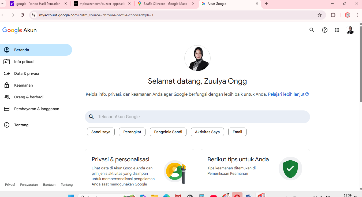This screenshot has height=197, width=362.
Task: Close the Yahoo Hasil Pencarian tab
Action: [x=66, y=4]
